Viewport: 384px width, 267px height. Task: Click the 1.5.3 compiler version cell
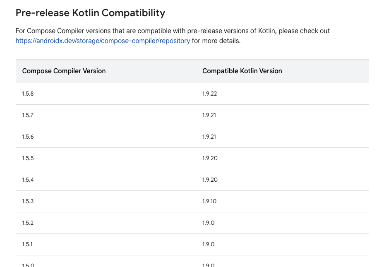[28, 201]
